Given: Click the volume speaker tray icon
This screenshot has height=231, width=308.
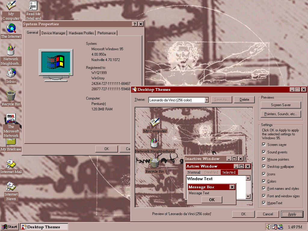Looking at the screenshot, I should (268, 227).
